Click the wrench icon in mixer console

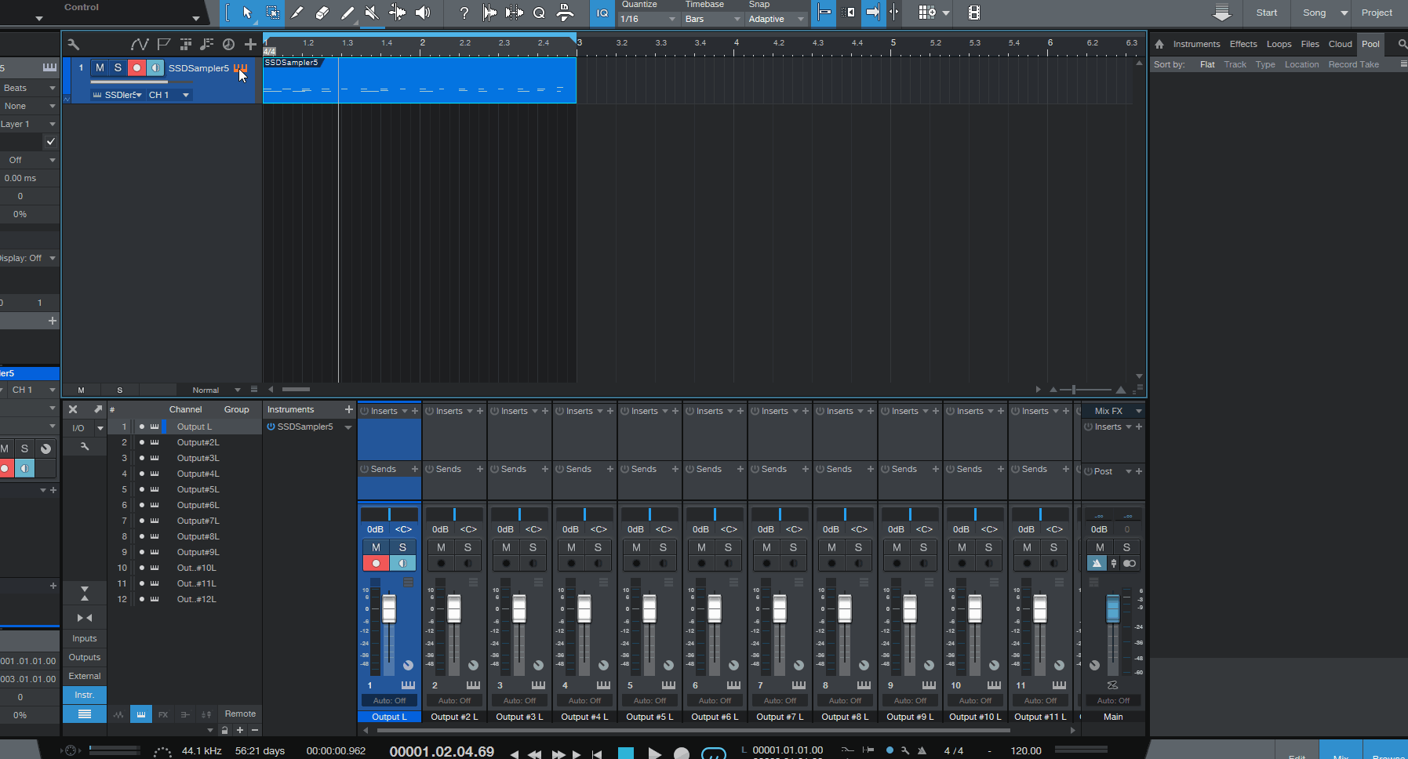tap(85, 446)
